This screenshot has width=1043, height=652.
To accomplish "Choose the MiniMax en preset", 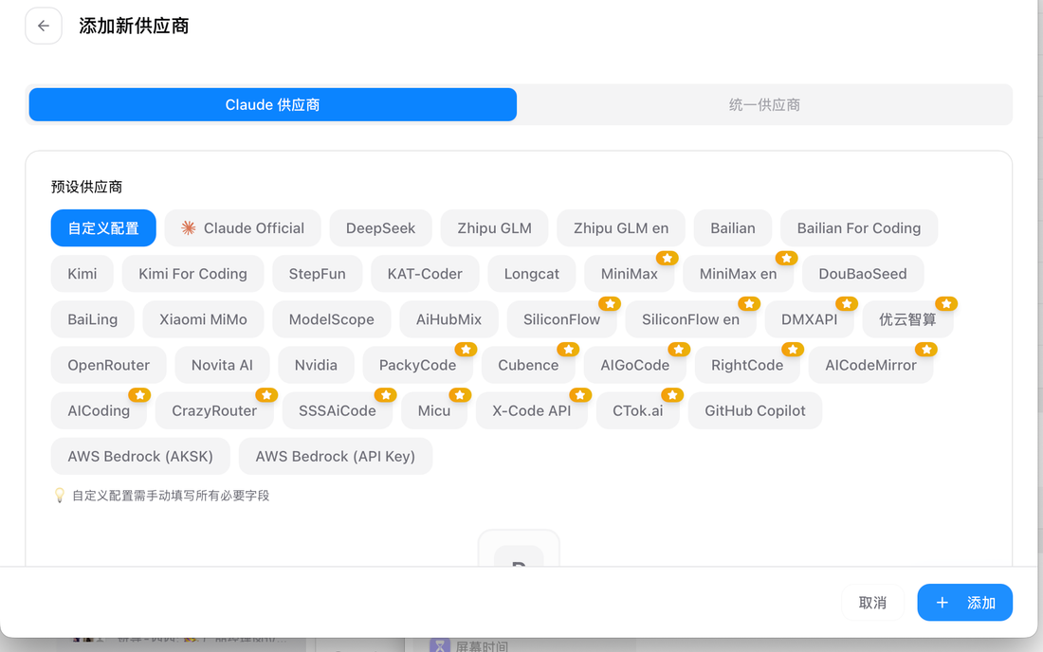I will [x=739, y=274].
